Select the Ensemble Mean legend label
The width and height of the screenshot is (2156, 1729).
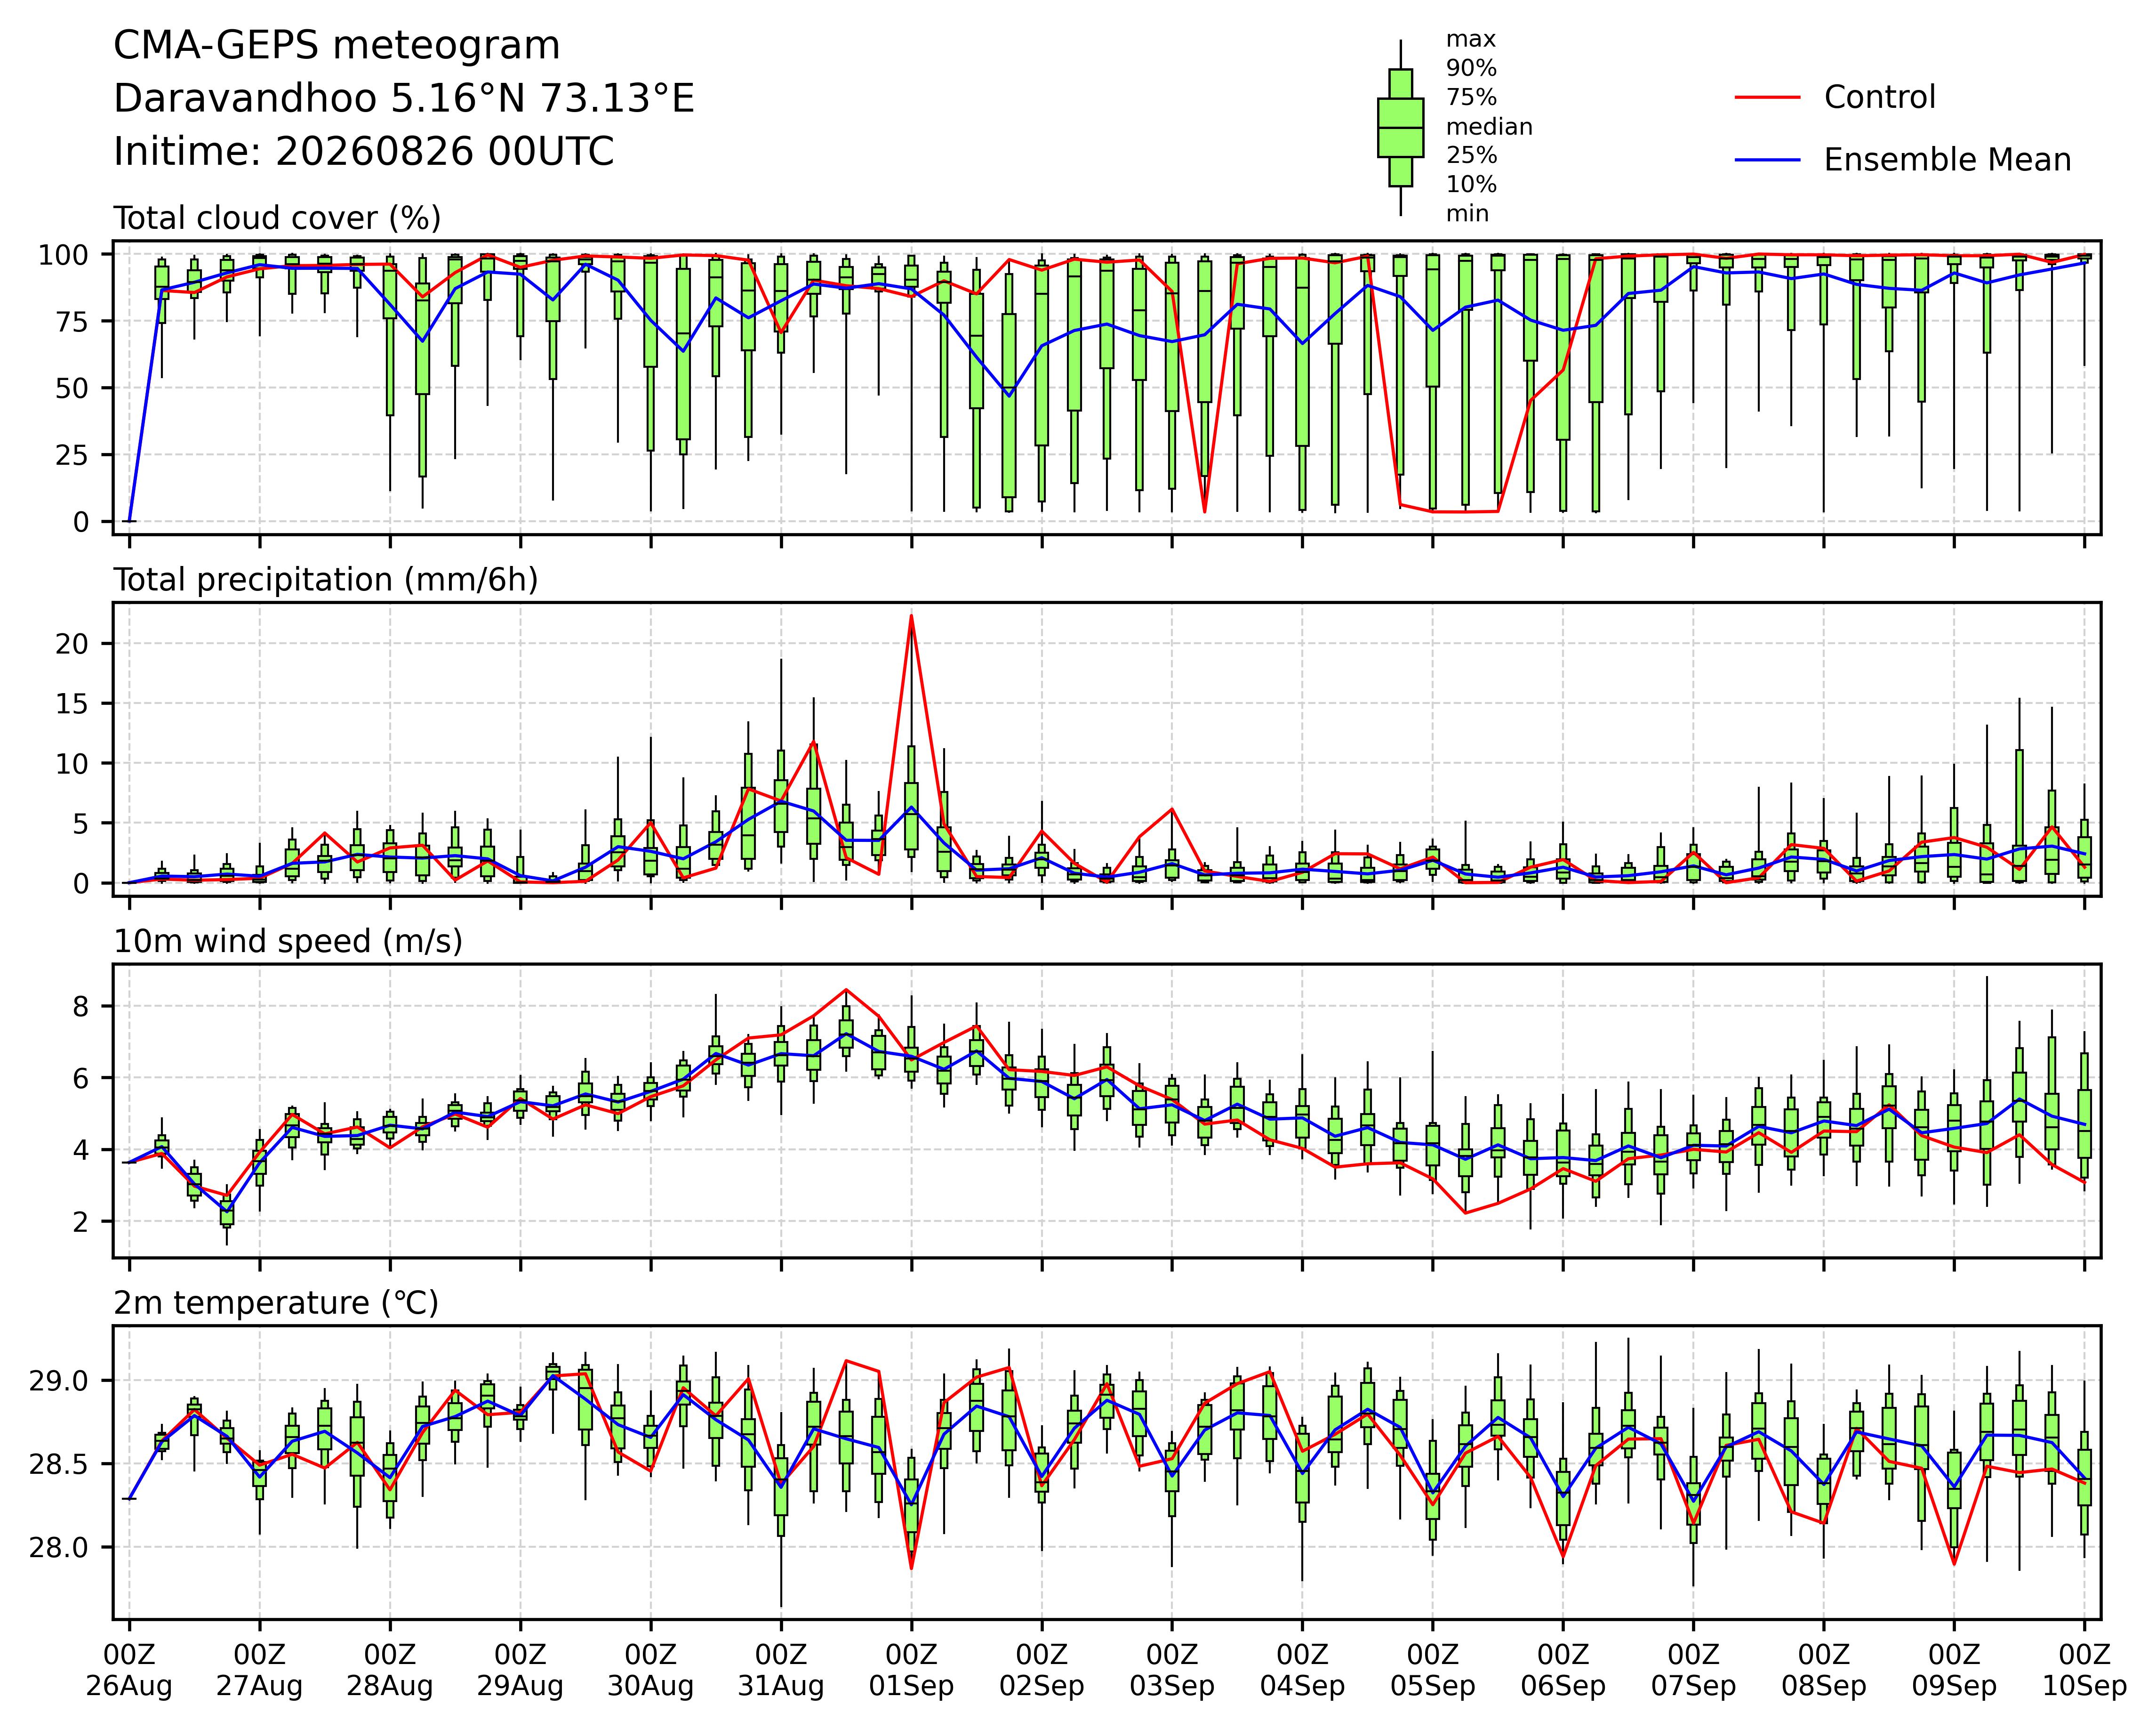coord(1947,160)
